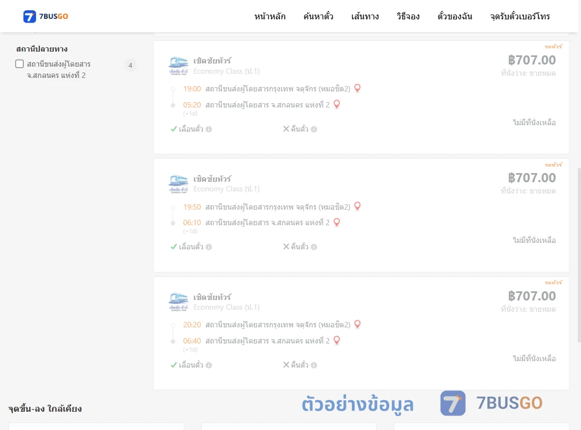Click ไม่มีที่นั่งเหลือ on the 20:20 trip
The image size is (581, 430).
tap(534, 358)
